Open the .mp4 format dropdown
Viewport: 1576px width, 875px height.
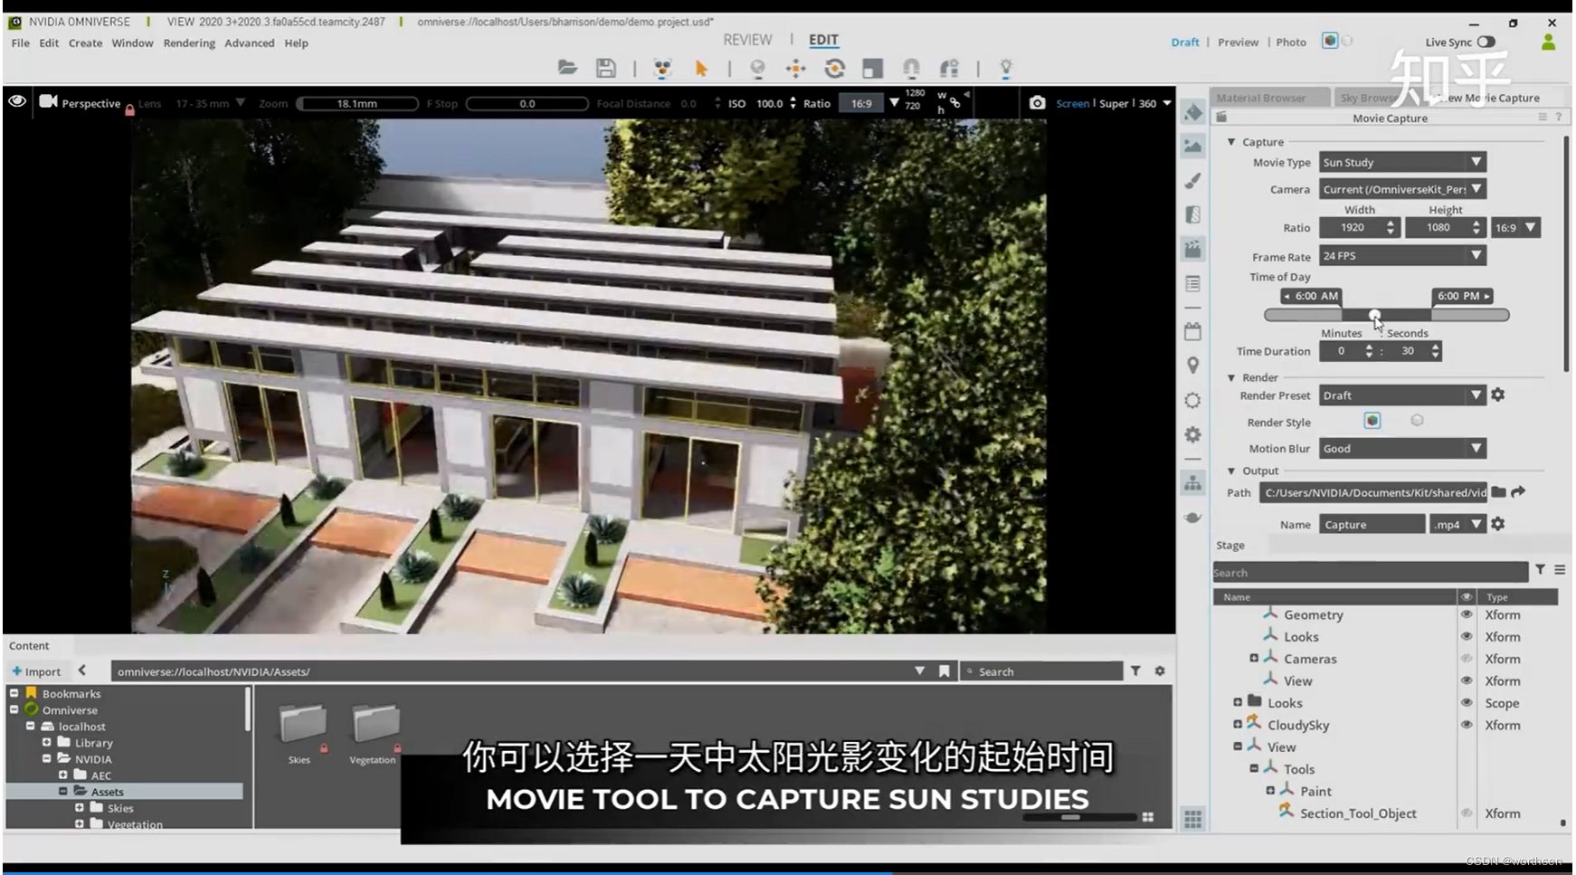[x=1458, y=525]
